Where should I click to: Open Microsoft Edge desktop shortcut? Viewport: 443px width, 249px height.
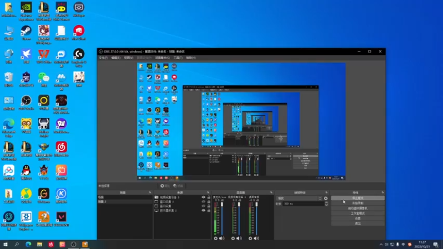[x=9, y=128]
